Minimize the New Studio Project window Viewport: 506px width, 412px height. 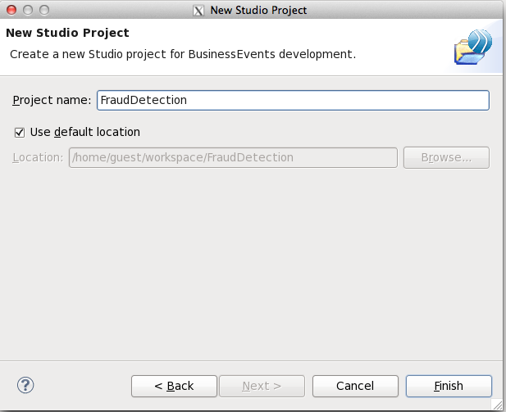click(28, 10)
